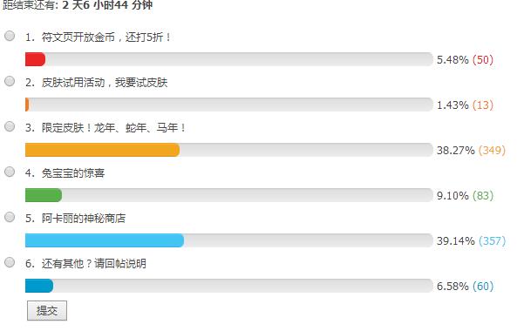Click option text 皮肤试用活动，我要试皮肤
Image resolution: width=517 pixels, height=331 pixels.
[105, 83]
